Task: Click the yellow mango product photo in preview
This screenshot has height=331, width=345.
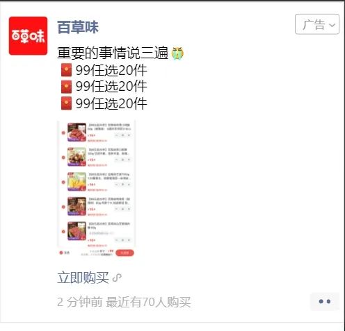Action: (77, 182)
